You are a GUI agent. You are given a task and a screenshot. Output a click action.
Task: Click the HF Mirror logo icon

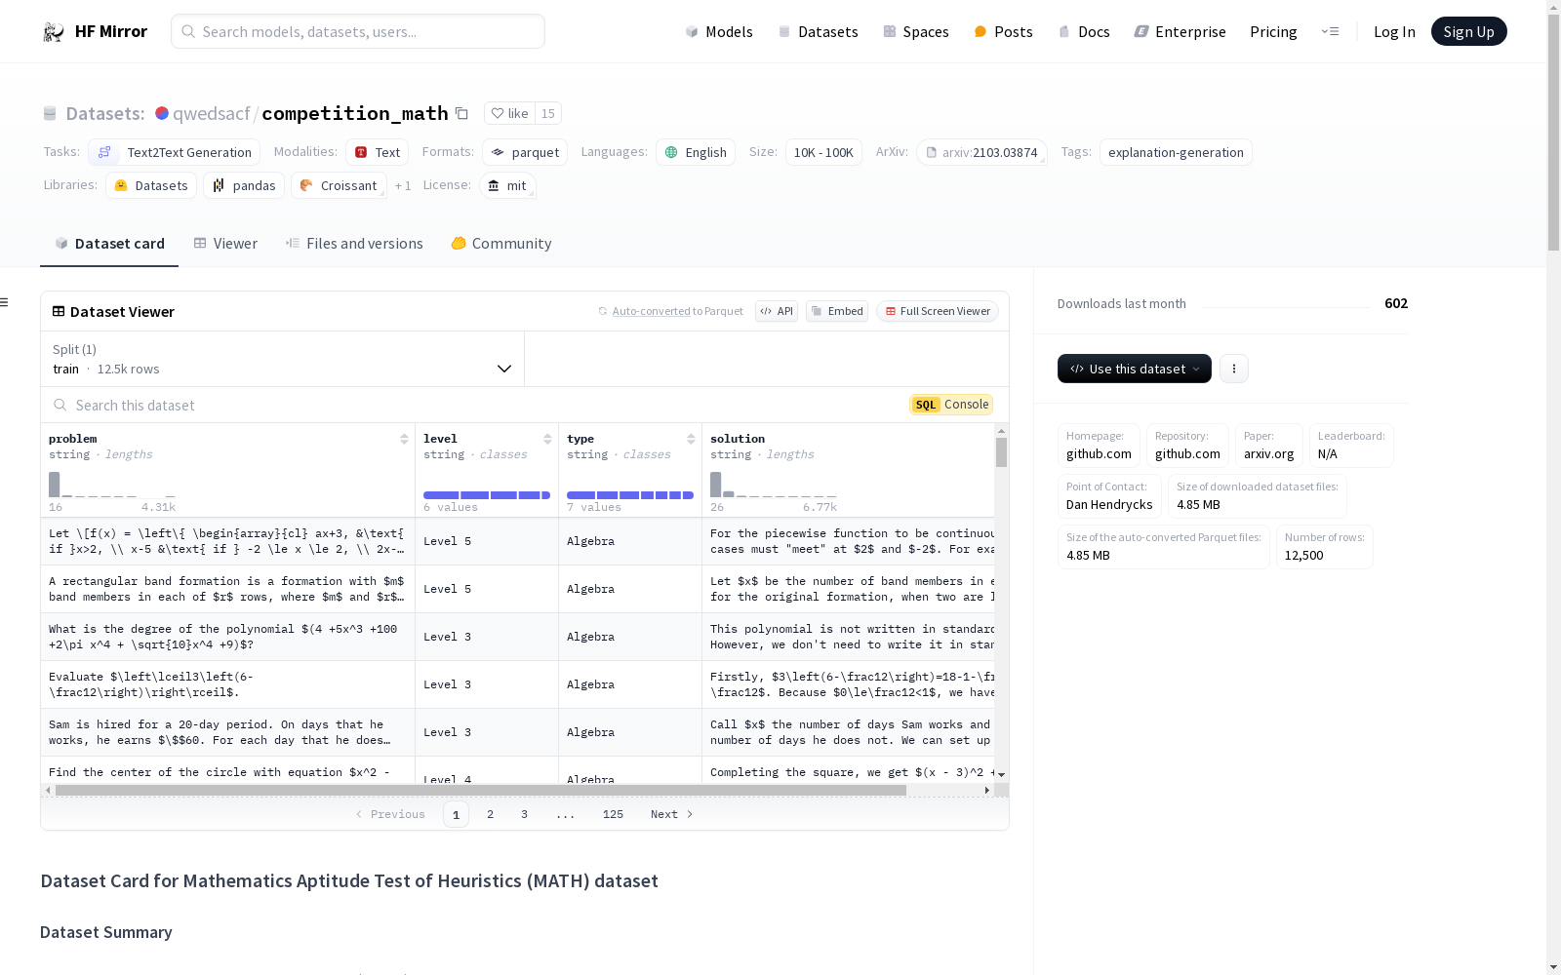tap(54, 32)
